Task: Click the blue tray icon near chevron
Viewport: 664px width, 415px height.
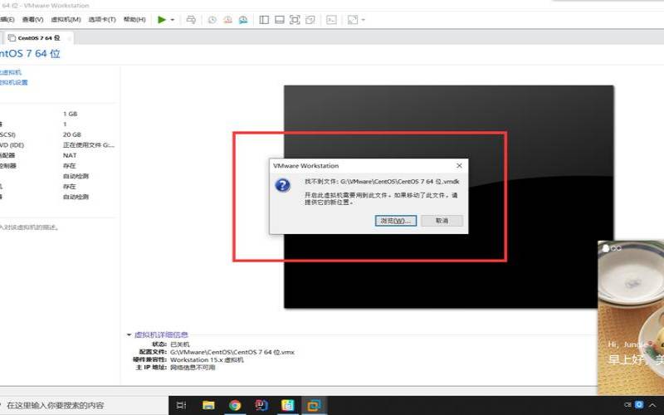Action: (x=639, y=405)
